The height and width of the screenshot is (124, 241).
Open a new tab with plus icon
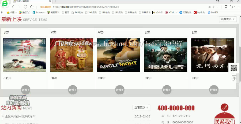55,1
